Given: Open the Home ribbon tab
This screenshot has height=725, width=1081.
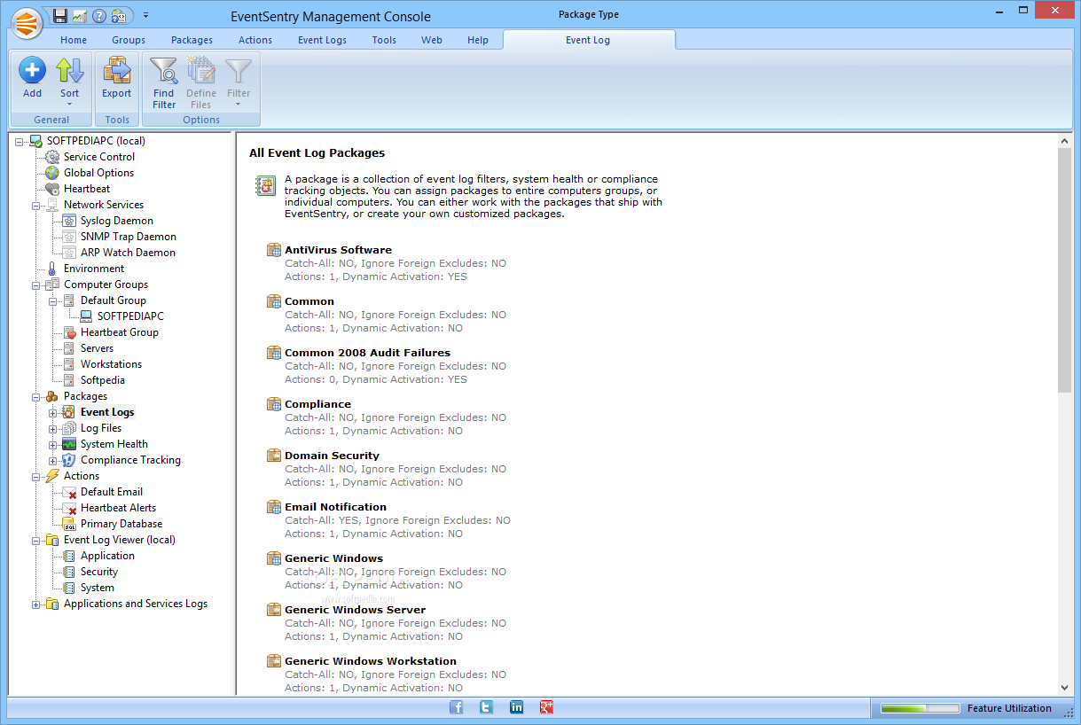Looking at the screenshot, I should pyautogui.click(x=74, y=40).
